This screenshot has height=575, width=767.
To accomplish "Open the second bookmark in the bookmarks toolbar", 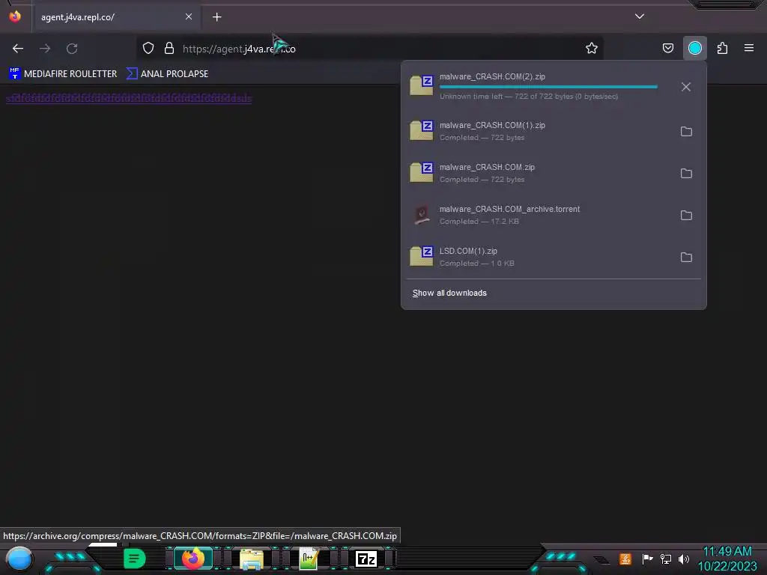I will point(167,74).
